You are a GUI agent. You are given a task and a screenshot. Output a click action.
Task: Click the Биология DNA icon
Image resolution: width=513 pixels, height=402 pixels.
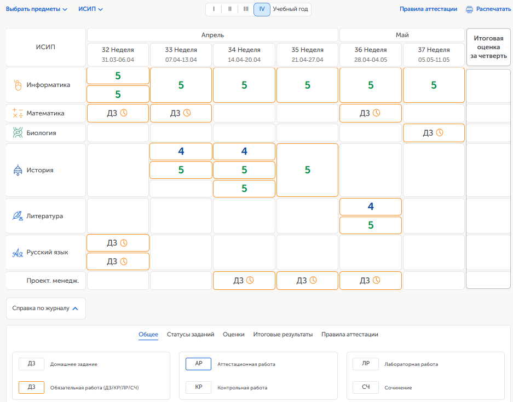[18, 133]
